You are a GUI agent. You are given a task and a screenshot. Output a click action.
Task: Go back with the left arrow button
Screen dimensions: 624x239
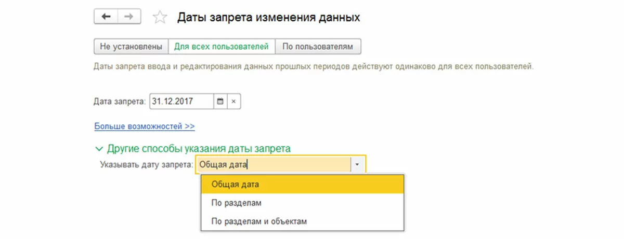tap(106, 17)
